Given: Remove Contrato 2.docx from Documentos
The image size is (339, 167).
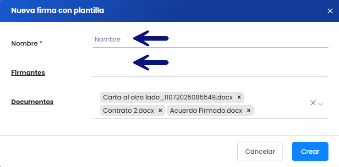Looking at the screenshot, I should point(160,110).
